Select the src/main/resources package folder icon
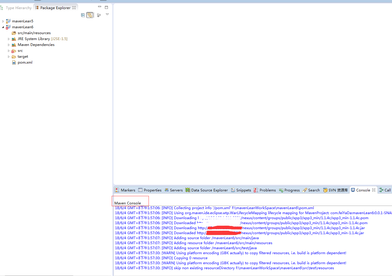 point(14,33)
